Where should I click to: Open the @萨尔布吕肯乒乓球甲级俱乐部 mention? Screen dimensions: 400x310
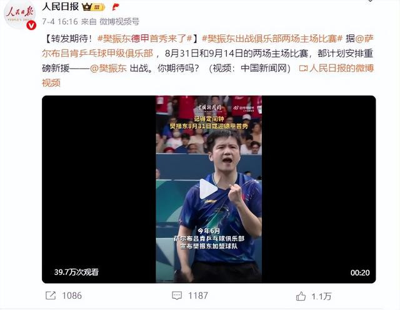[x=207, y=46]
